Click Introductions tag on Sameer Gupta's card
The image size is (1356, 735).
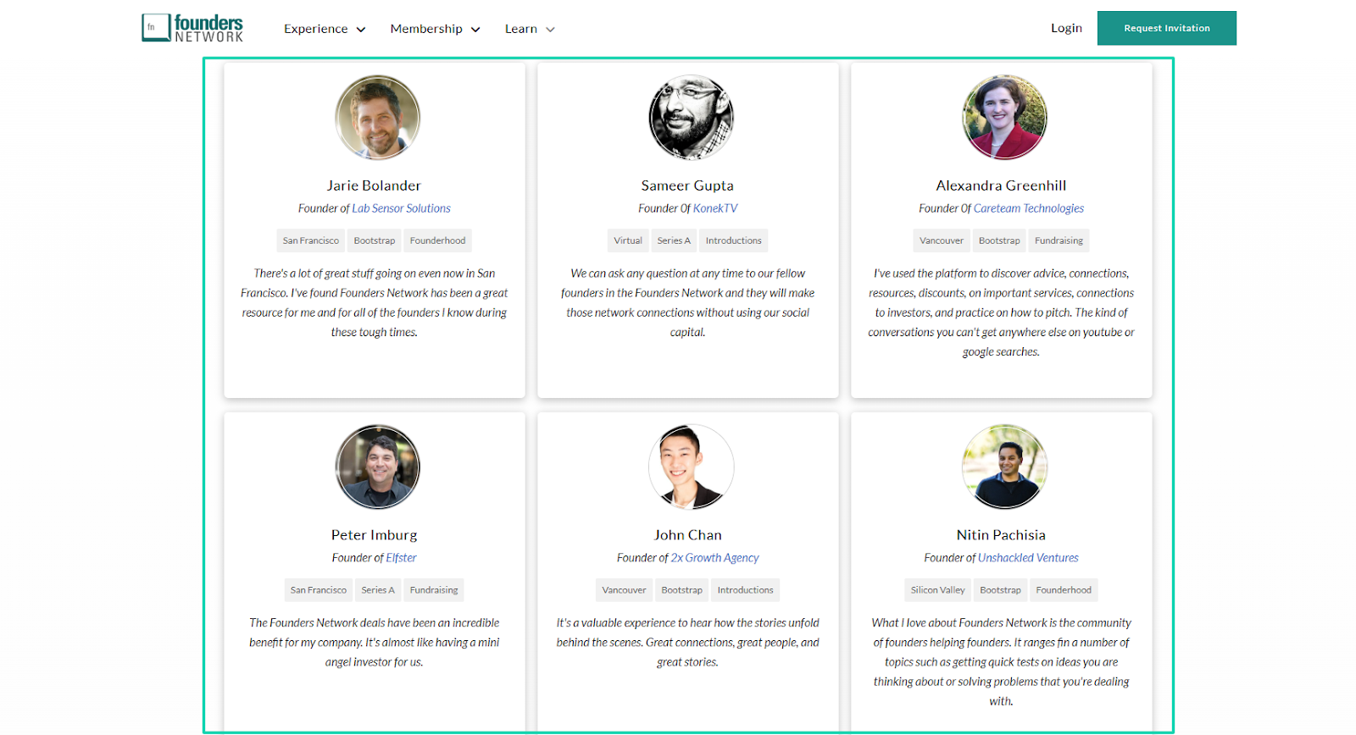coord(733,240)
